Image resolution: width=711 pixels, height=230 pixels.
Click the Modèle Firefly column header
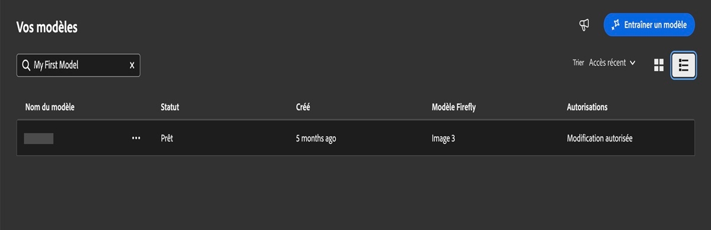point(454,107)
